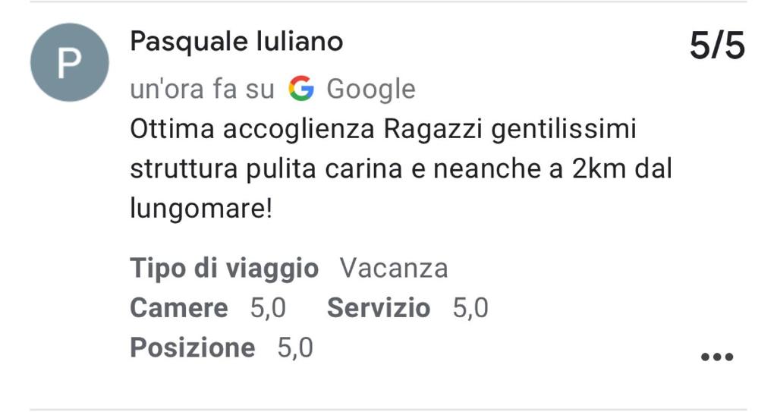Click the Google source label
This screenshot has height=412, width=777.
tap(370, 90)
